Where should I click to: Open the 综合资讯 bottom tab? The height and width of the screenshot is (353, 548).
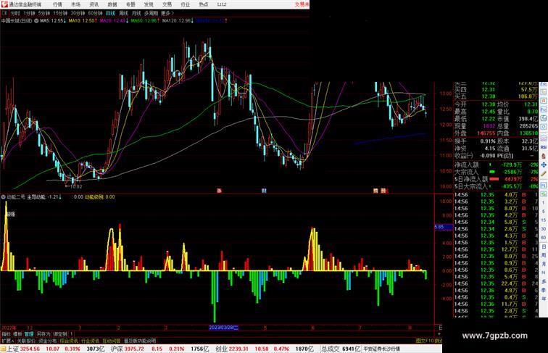69,341
